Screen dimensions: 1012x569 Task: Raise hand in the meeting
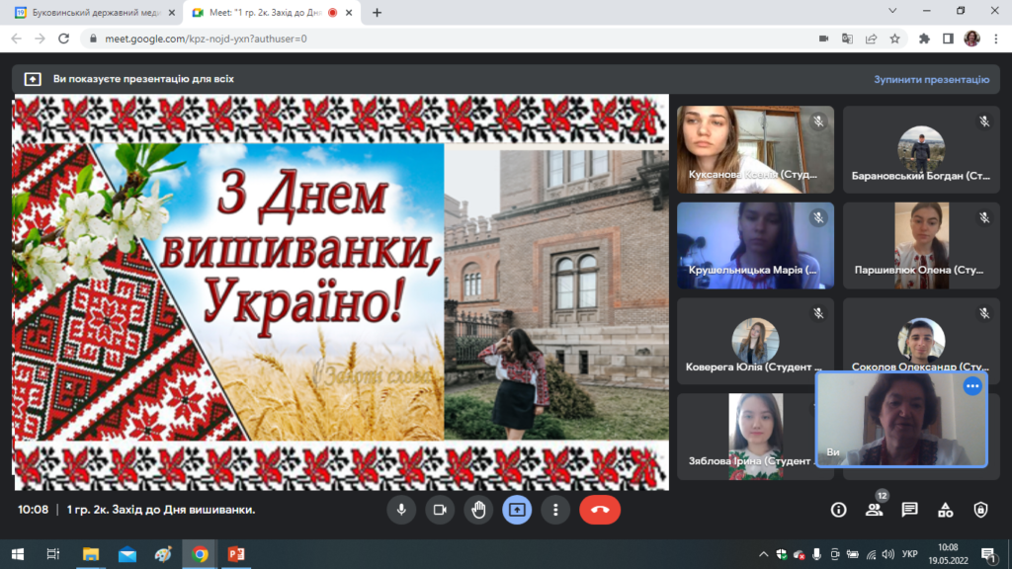[x=478, y=510]
